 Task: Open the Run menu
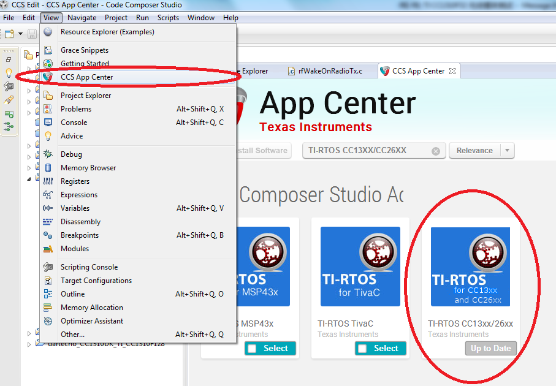click(142, 18)
